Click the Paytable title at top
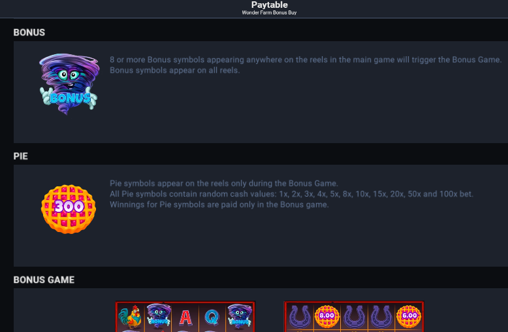508x332 pixels. click(269, 5)
